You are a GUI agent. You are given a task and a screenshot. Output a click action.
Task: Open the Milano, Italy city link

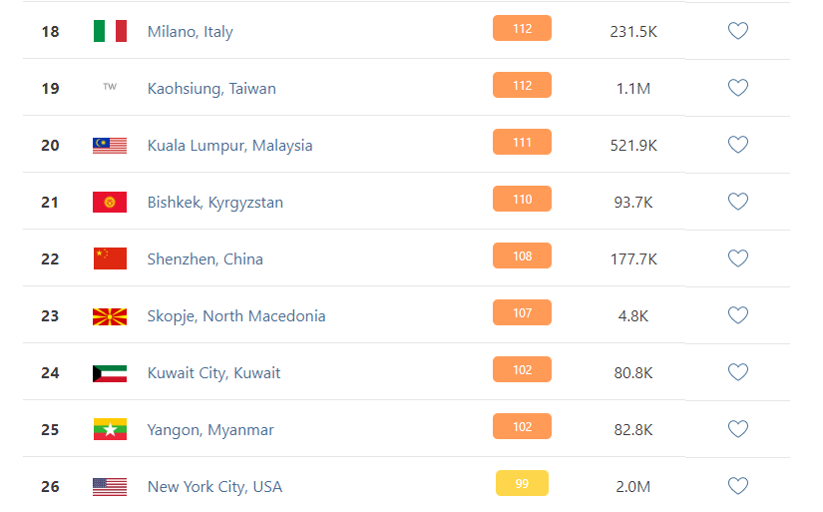tap(190, 32)
